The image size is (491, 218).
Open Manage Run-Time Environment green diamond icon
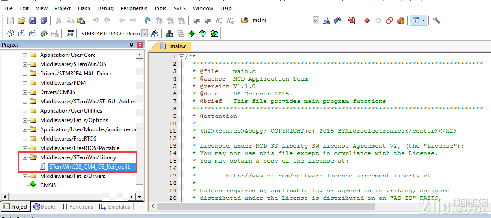coord(191,33)
